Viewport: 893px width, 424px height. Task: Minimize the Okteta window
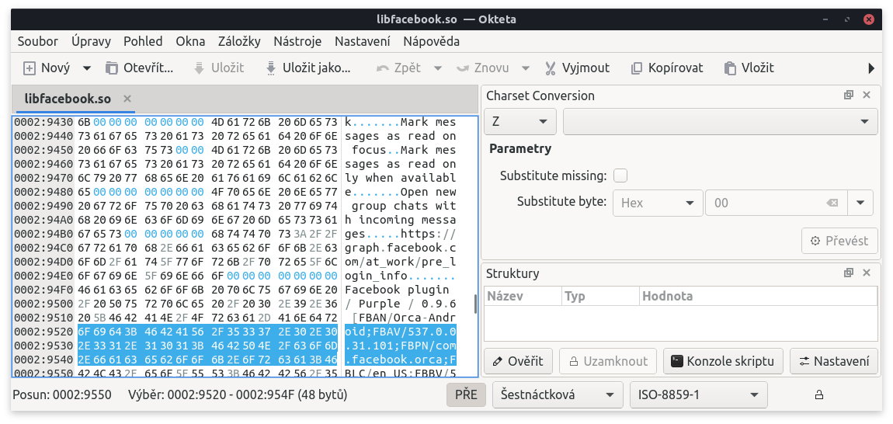tap(826, 19)
